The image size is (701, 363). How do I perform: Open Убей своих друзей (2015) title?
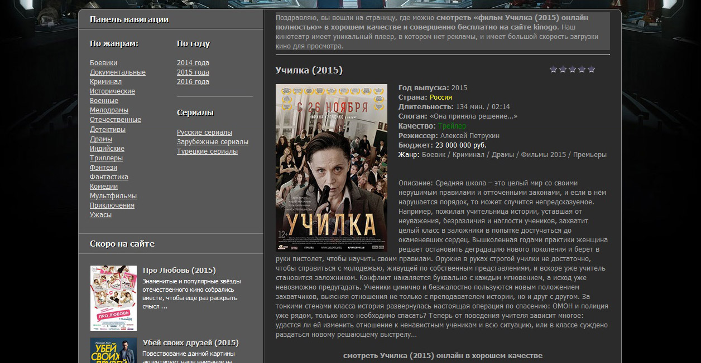190,343
